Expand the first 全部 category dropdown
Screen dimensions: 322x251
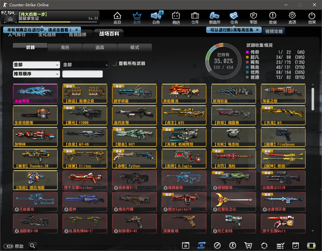[36, 65]
